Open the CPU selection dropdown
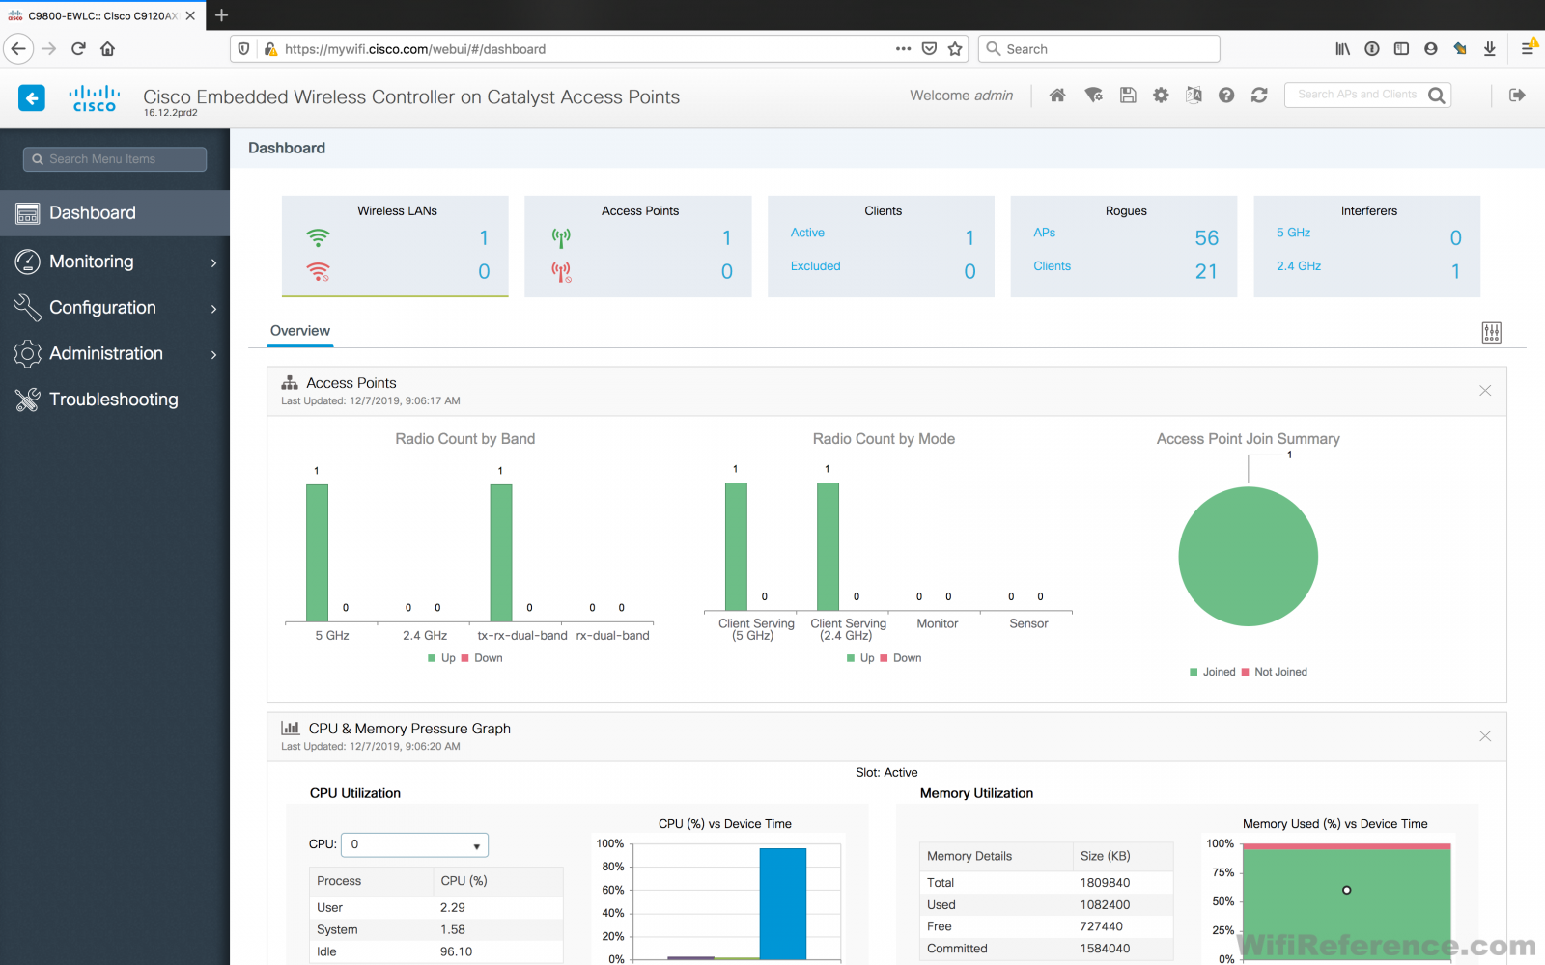 413,844
